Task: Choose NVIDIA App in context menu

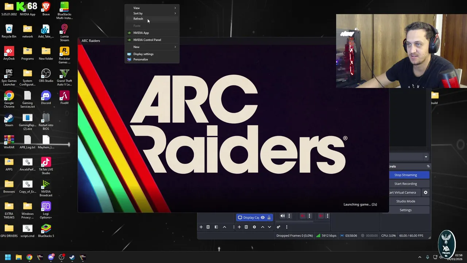Action: tap(152, 33)
